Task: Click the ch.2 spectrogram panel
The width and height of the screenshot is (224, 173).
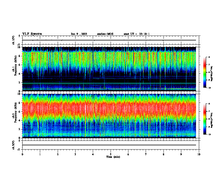Action: click(109, 116)
